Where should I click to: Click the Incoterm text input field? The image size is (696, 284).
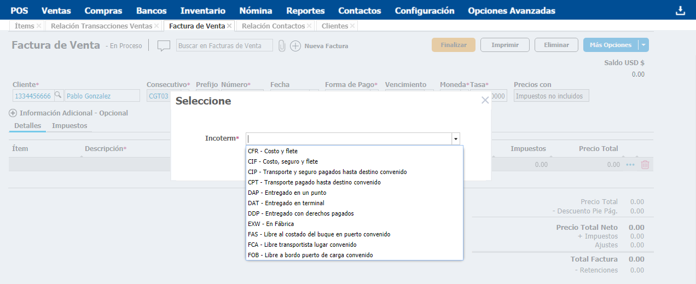click(349, 139)
